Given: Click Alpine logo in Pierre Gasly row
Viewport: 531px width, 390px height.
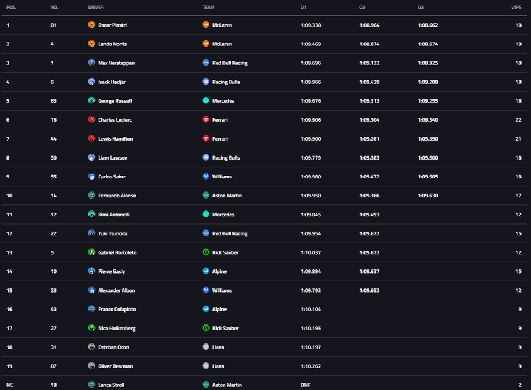Looking at the screenshot, I should click(206, 271).
